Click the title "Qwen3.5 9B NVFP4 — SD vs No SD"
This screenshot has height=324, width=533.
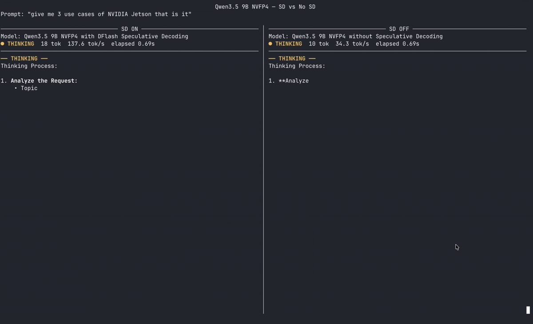(x=265, y=7)
